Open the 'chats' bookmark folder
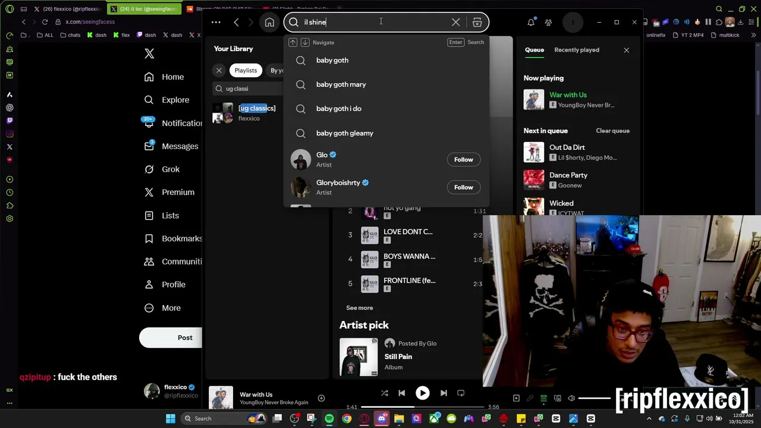Image resolution: width=761 pixels, height=428 pixels. [70, 35]
